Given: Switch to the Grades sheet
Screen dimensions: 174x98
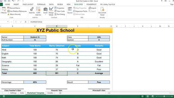Looking at the screenshot, I should 50,93.
